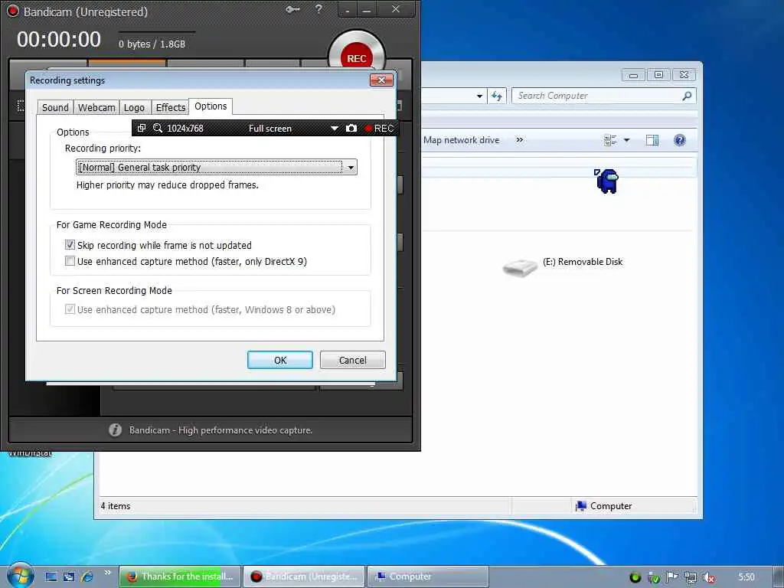The image size is (784, 588).
Task: Expand quick launch overflow chevron on taskbar
Action: pyautogui.click(x=107, y=573)
